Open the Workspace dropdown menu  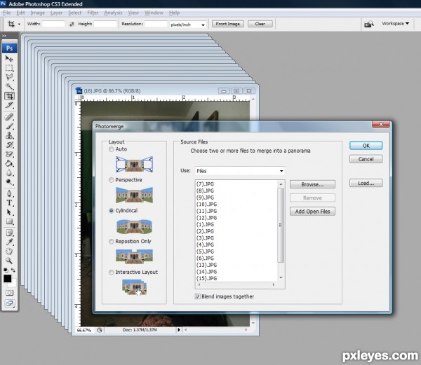pyautogui.click(x=396, y=24)
